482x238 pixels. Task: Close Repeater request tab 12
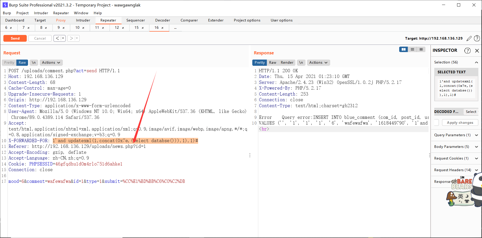click(x=123, y=28)
